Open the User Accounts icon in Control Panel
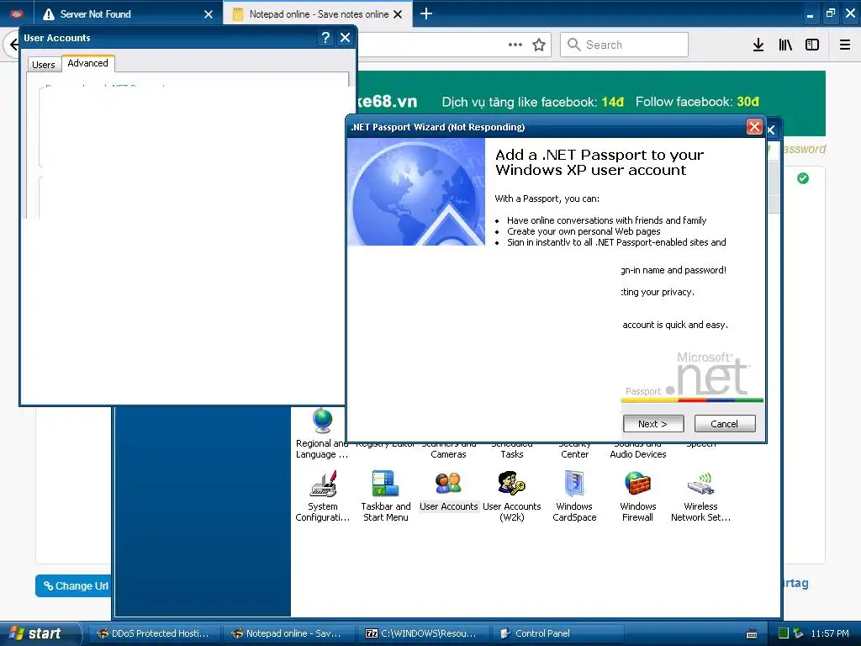This screenshot has height=646, width=861. click(449, 491)
